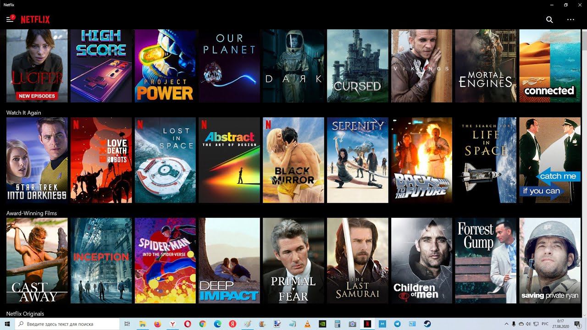Open Love Death + Robots poster
This screenshot has height=330, width=587.
click(101, 160)
